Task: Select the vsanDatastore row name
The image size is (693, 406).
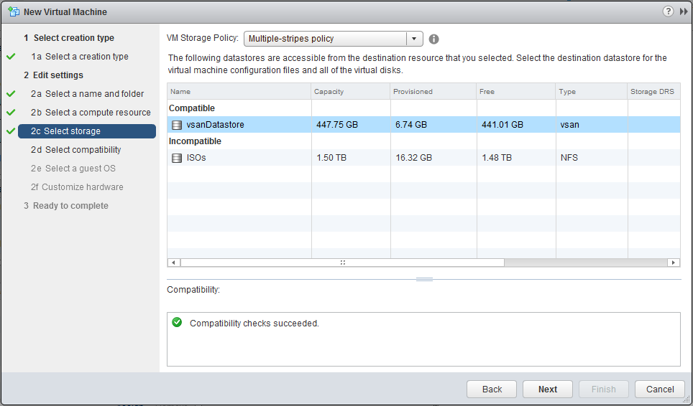Action: click(x=215, y=125)
